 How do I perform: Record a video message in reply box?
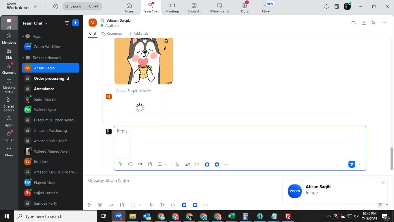pyautogui.click(x=187, y=164)
